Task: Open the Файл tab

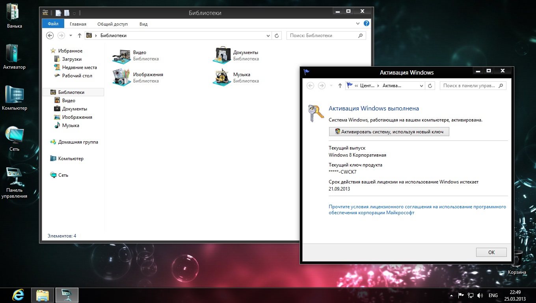Action: pos(53,24)
